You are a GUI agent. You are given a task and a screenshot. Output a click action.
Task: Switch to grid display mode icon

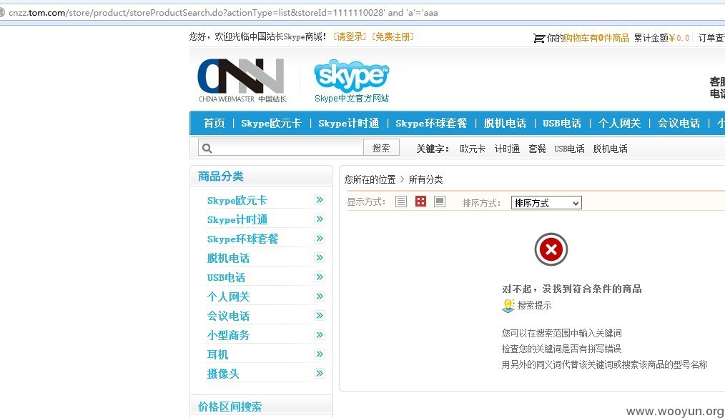click(420, 201)
